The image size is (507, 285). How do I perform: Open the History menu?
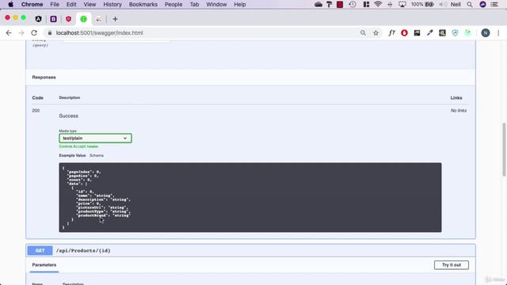click(x=112, y=5)
